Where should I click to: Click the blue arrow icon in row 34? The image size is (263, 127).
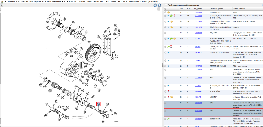168,22
